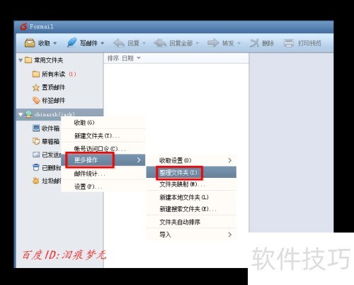354x285 pixels.
Task: Open the 排序:日期 sort dropdown
Action: pyautogui.click(x=124, y=58)
